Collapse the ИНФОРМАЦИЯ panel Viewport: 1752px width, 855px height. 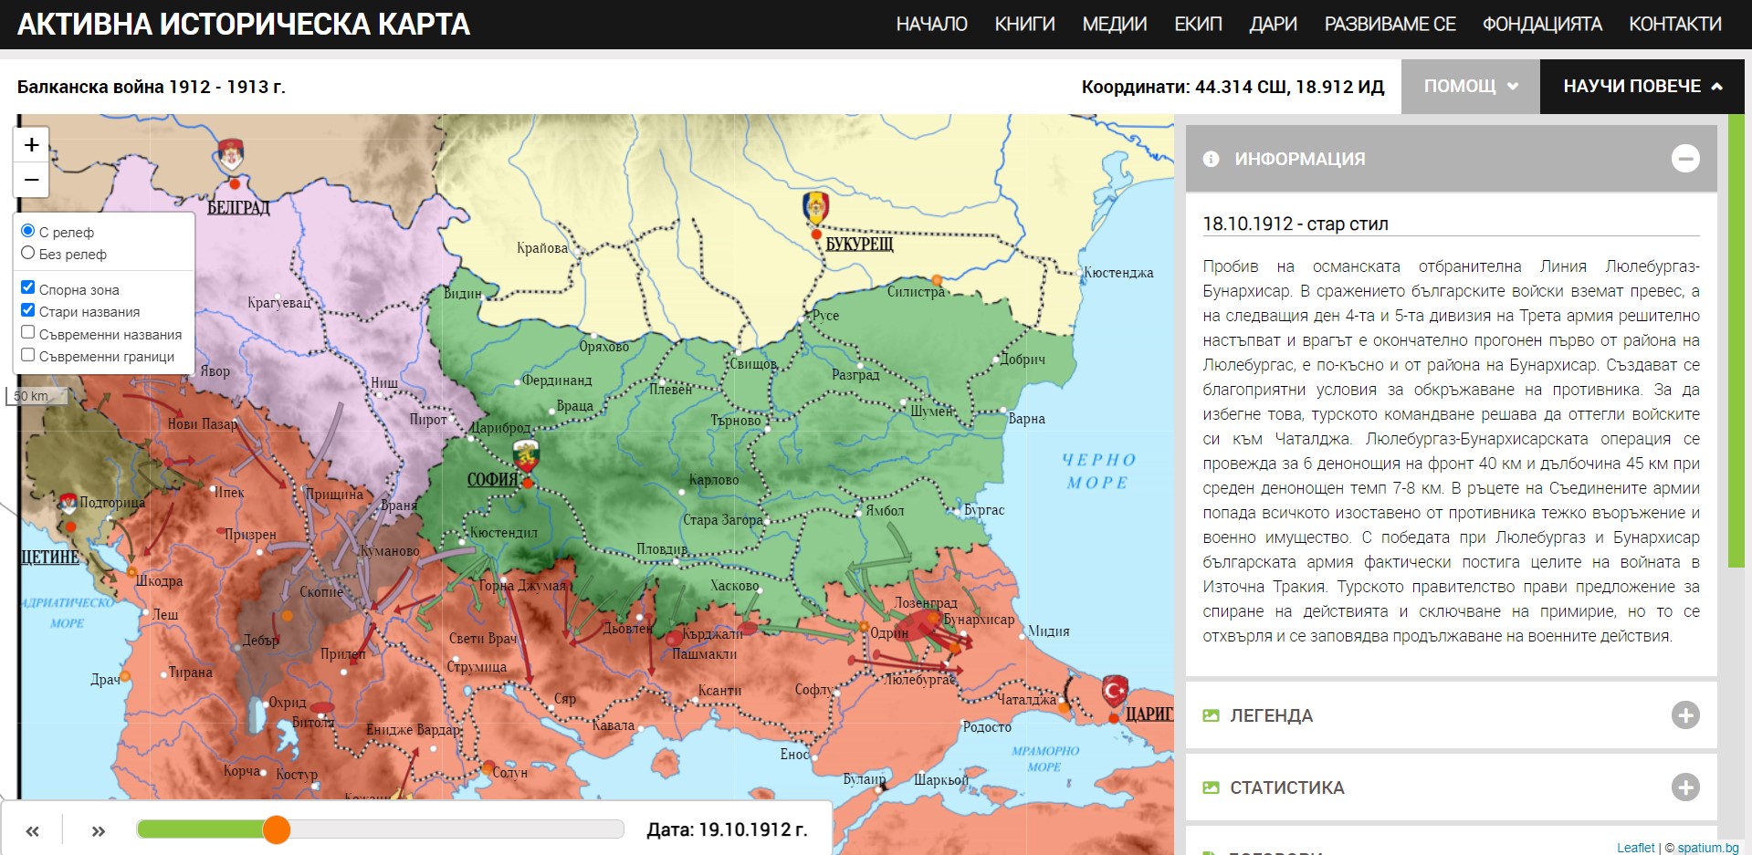click(1684, 159)
